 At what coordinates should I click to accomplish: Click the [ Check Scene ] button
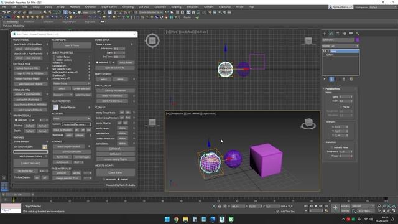pos(116,172)
